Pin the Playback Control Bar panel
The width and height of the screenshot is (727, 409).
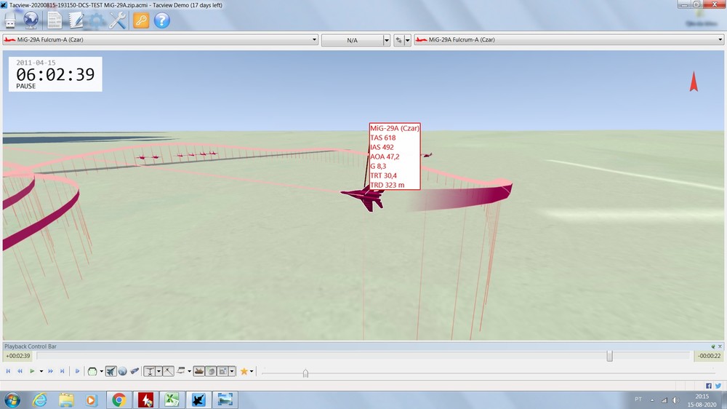[713, 346]
